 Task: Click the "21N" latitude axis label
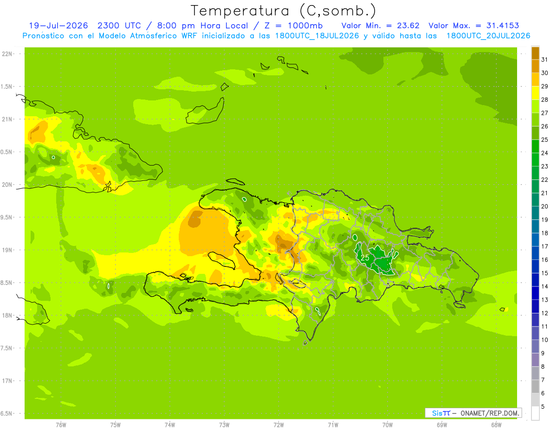tap(6, 119)
